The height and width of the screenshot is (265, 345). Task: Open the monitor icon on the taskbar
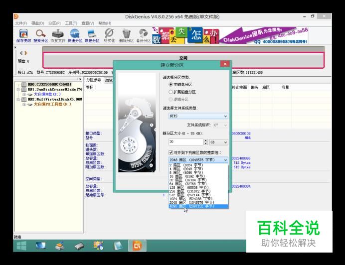click(x=41, y=246)
